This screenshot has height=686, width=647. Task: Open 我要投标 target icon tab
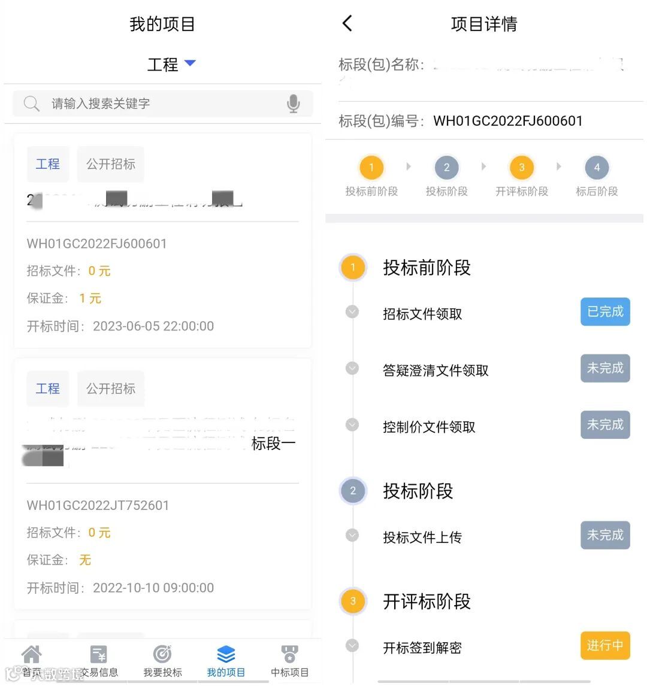(162, 655)
